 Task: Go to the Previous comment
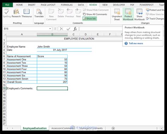pyautogui.click(x=69, y=13)
